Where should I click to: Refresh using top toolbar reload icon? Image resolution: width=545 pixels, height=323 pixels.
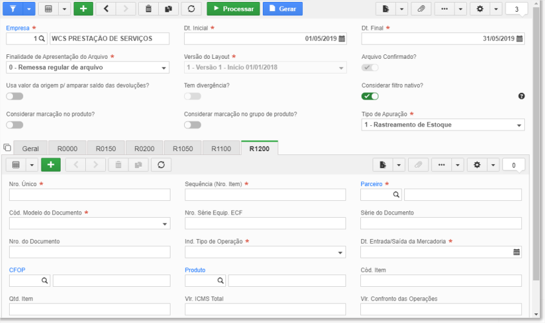click(191, 8)
